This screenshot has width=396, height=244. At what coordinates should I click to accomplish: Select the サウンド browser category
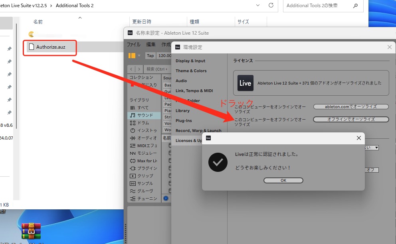[x=144, y=115]
